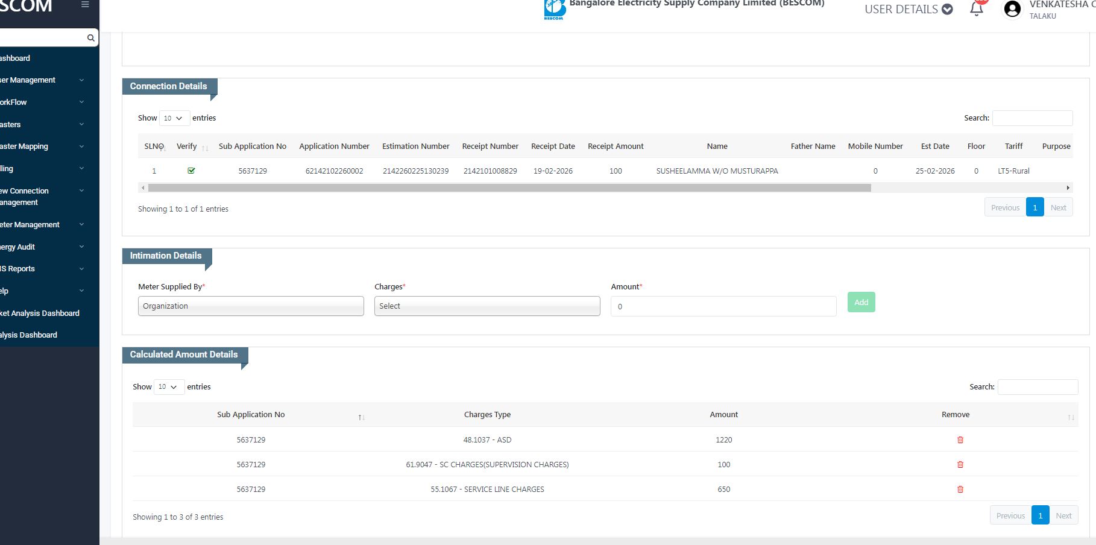Click the hamburger menu icon in header
Image resolution: width=1096 pixels, height=545 pixels.
pyautogui.click(x=85, y=5)
